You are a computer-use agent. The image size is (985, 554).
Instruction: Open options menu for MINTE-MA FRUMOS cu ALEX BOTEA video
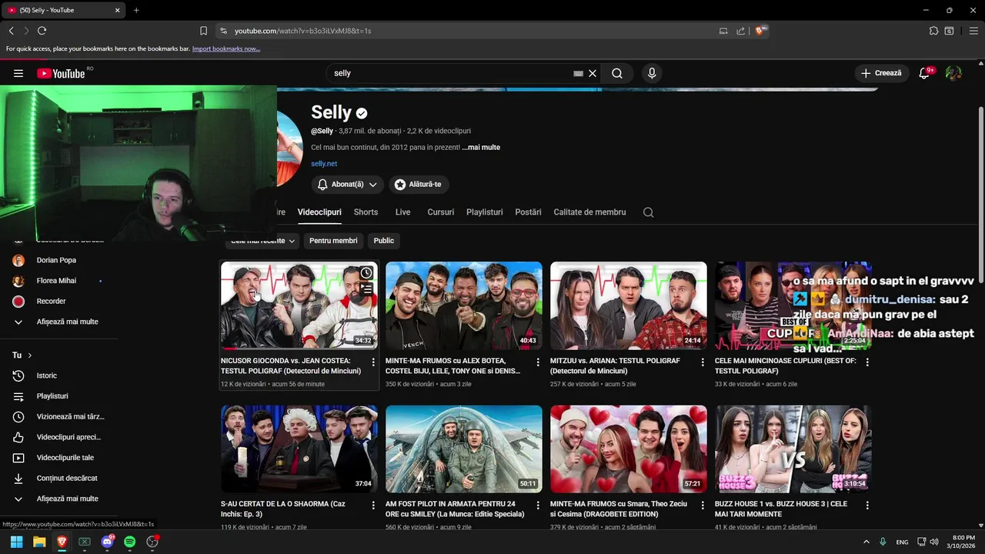click(x=538, y=362)
